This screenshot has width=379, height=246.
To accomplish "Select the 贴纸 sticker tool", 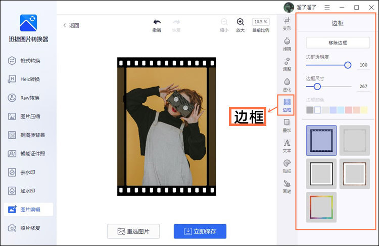I will [287, 167].
